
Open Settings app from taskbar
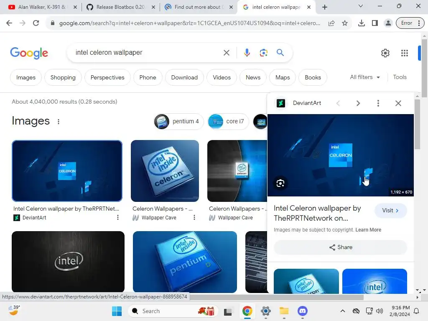click(265, 311)
